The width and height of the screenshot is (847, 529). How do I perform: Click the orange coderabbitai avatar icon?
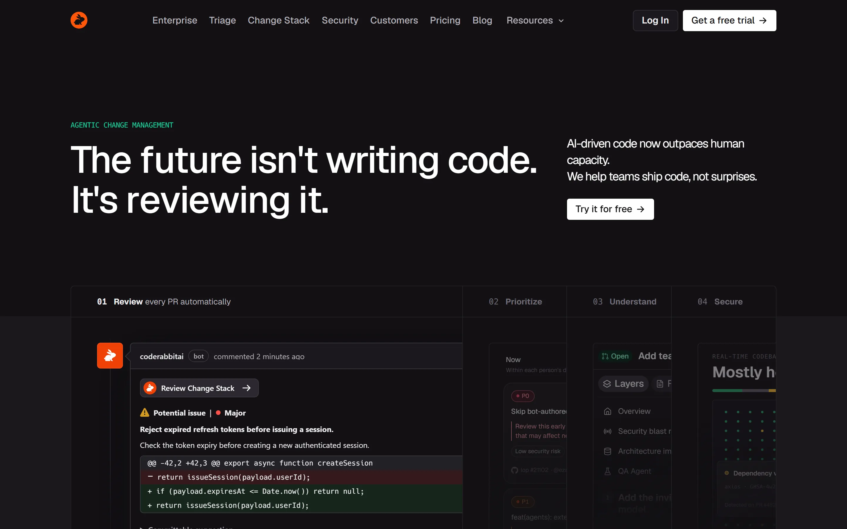[110, 356]
